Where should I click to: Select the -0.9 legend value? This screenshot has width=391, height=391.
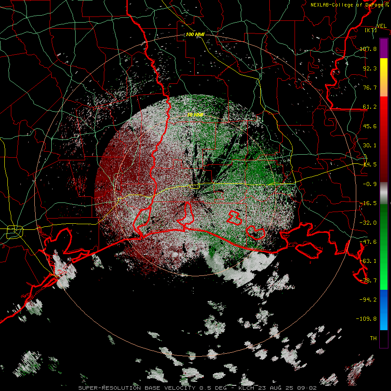coord(370,184)
